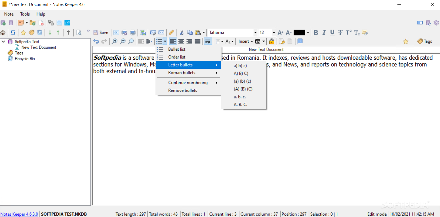Screen dimensions: 440x217
Task: Click the home icon in toolbar
Action: coord(3,33)
